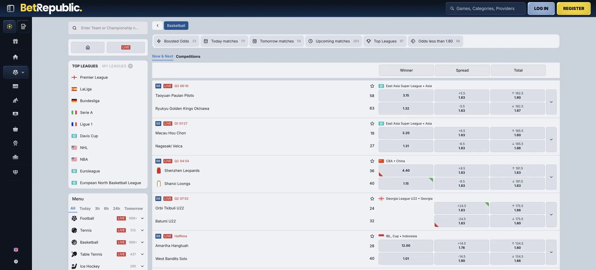Favorite the Shenzhen Leopards match star

pos(372,161)
